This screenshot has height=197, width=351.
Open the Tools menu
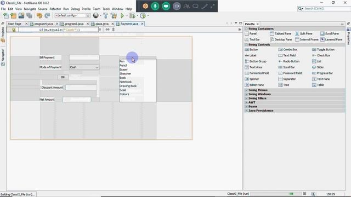(x=106, y=9)
